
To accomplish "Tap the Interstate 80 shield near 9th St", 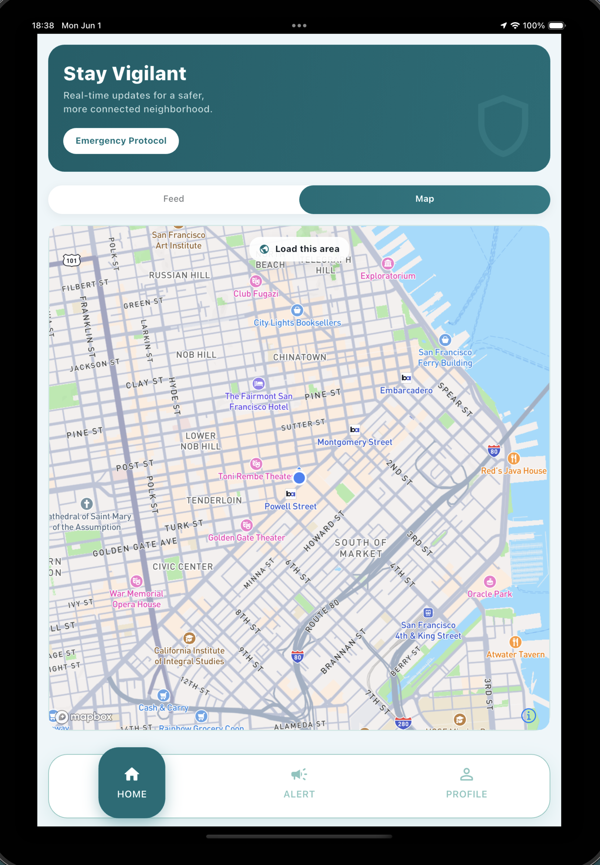I will tap(297, 657).
